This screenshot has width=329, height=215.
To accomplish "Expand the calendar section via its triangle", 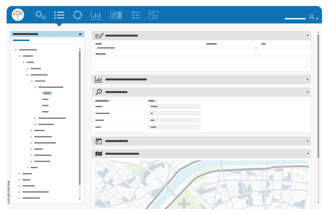I will 307,141.
